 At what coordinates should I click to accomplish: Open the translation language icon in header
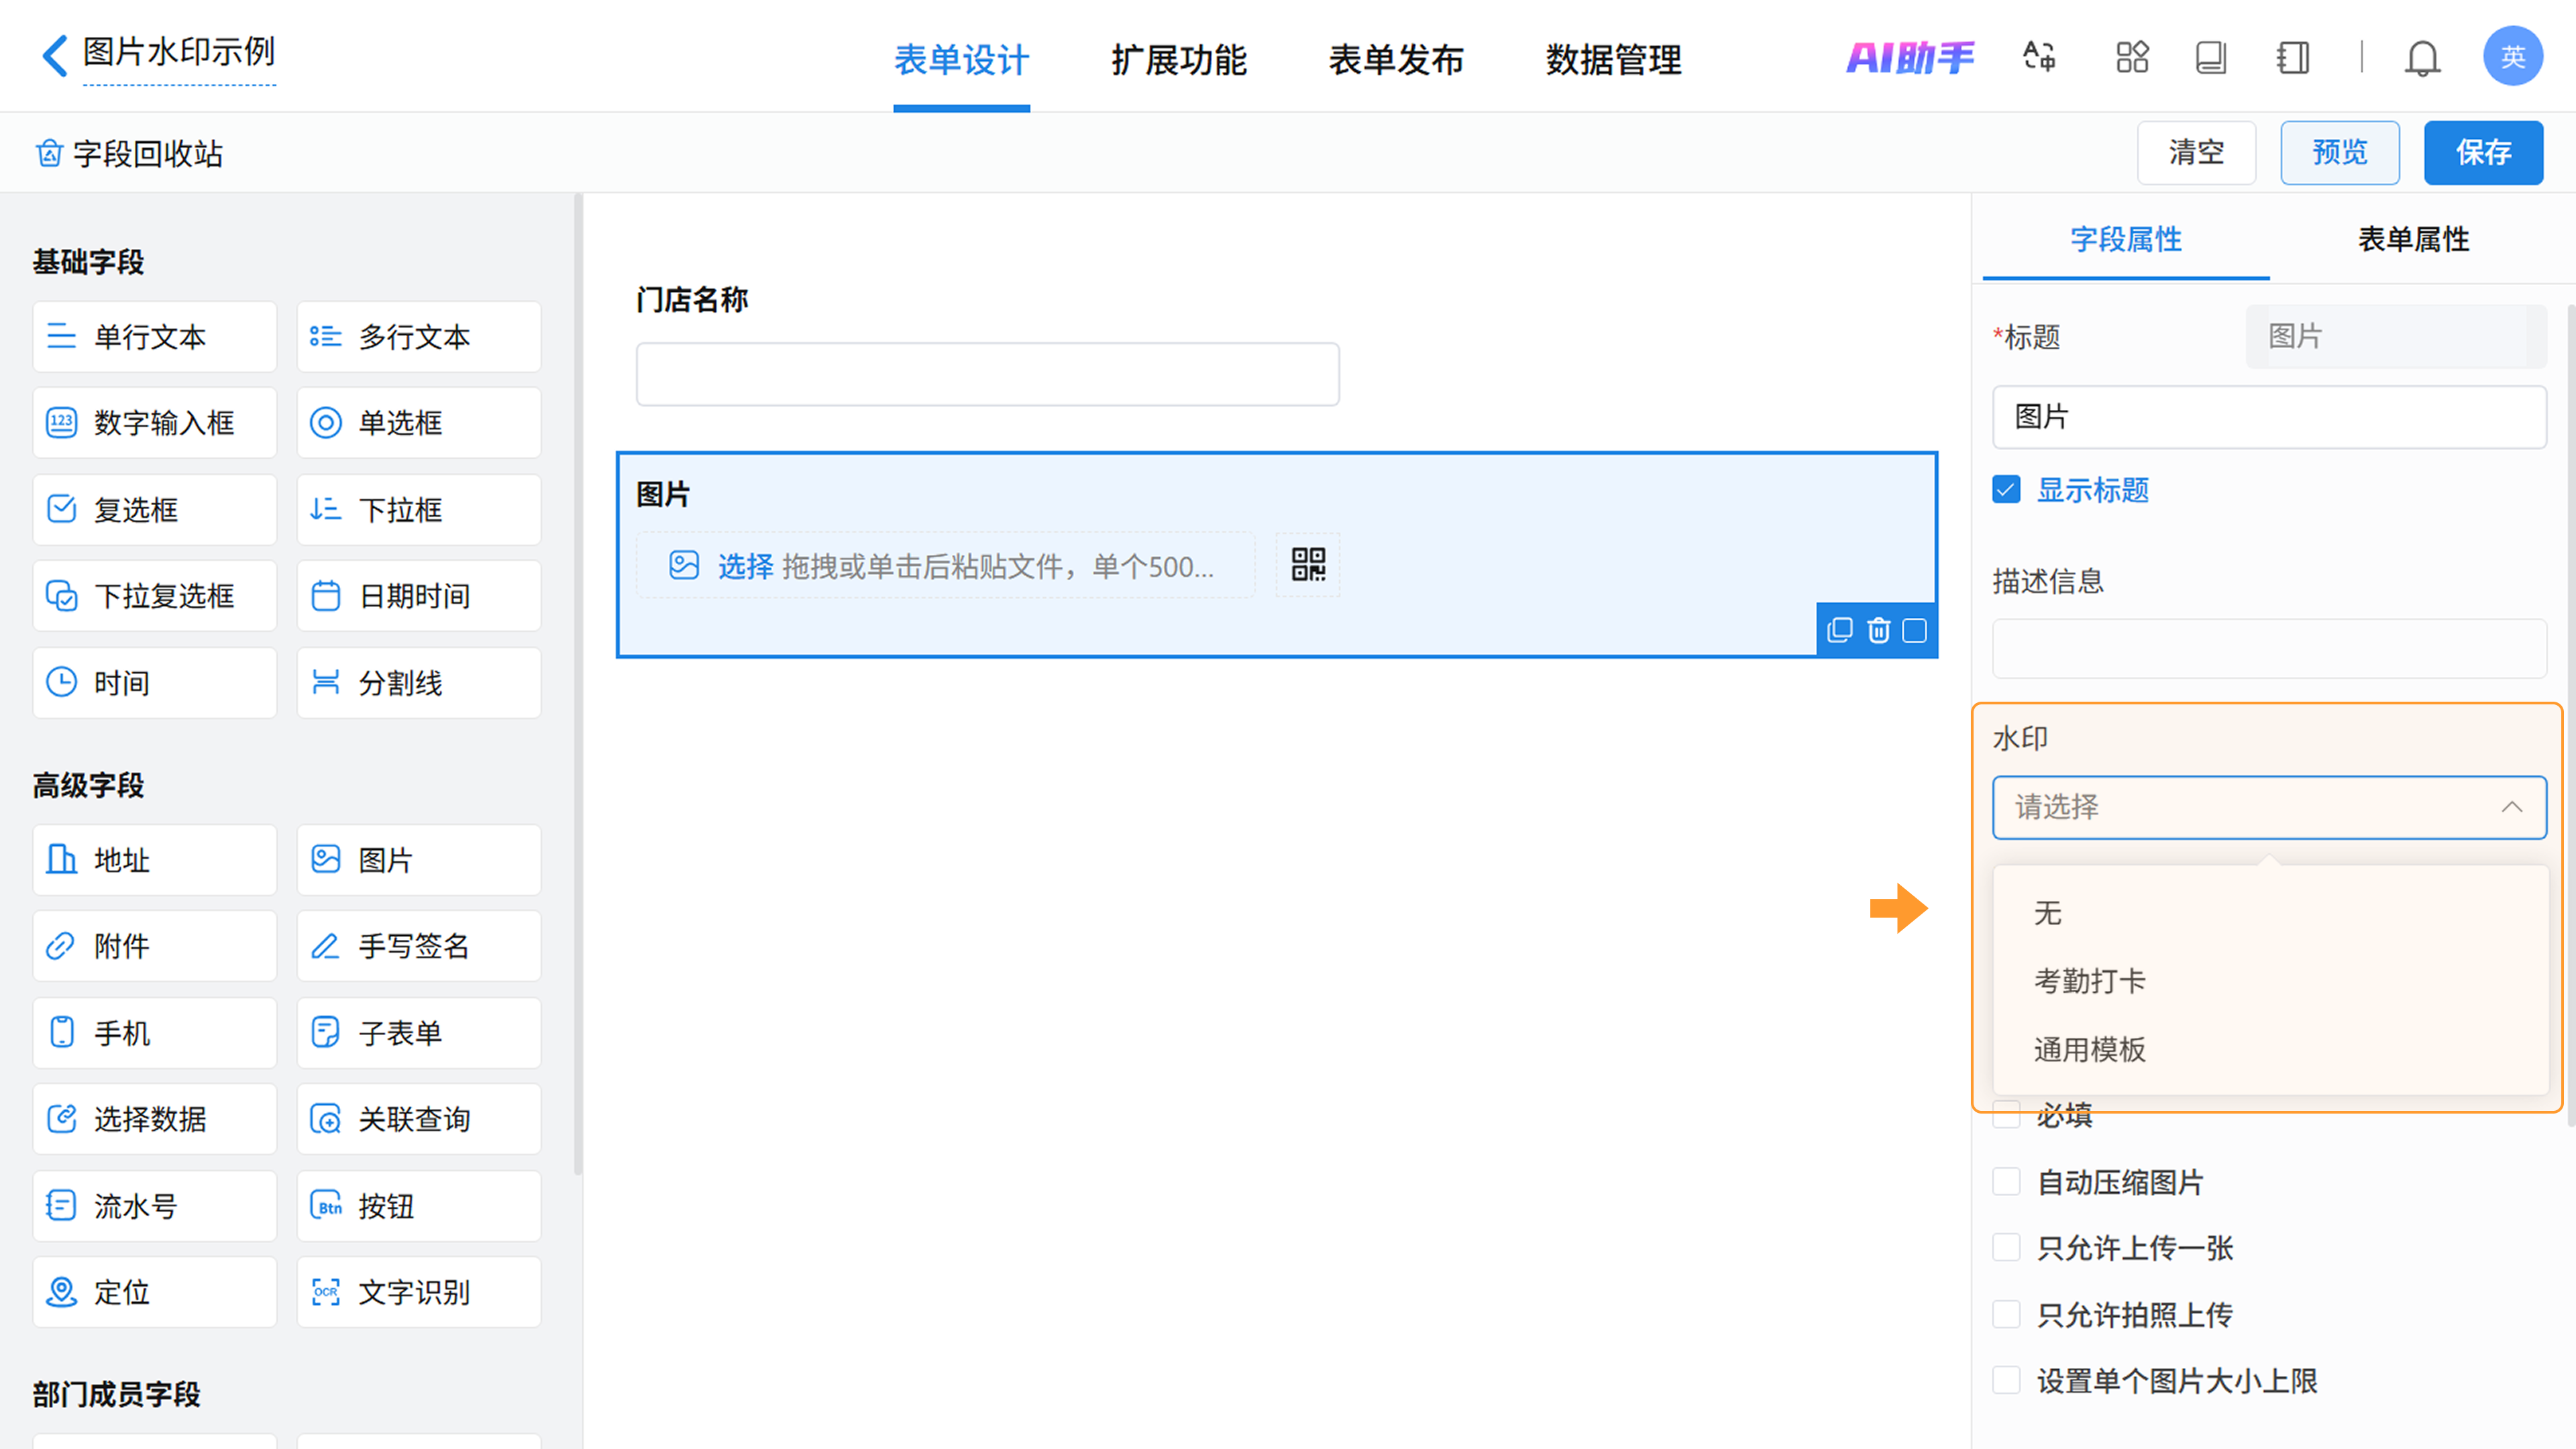pos(2039,57)
